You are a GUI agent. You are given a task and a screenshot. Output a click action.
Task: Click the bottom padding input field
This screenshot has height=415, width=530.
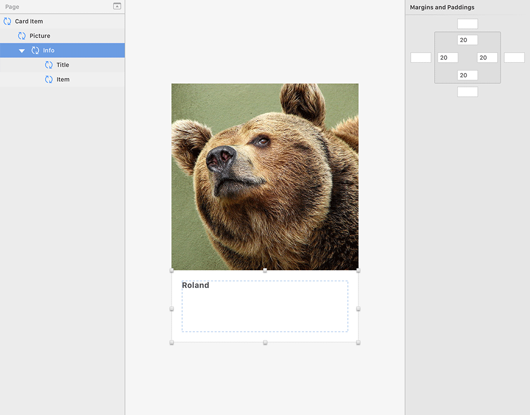[467, 75]
